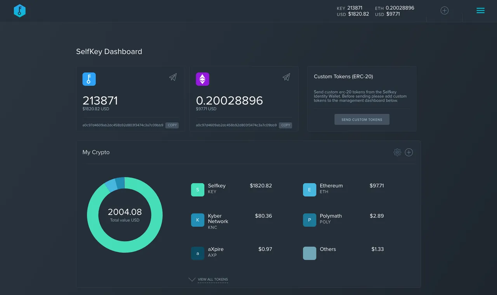Add token with My Crypto plus icon

409,152
